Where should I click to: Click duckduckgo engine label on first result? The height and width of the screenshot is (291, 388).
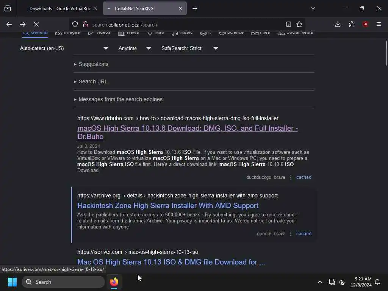click(x=258, y=177)
